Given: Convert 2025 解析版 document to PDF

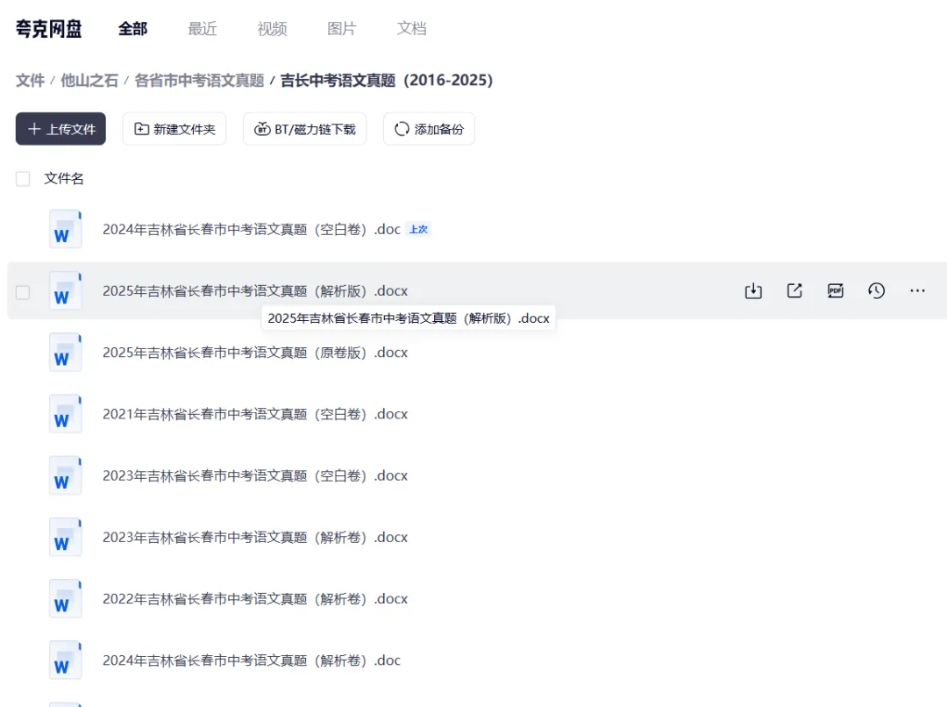Looking at the screenshot, I should click(835, 290).
